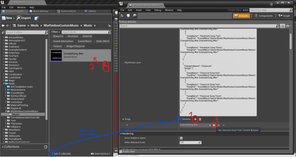Toggle the Sound Wave filter
This screenshot has width=296, height=157.
[x=84, y=41]
